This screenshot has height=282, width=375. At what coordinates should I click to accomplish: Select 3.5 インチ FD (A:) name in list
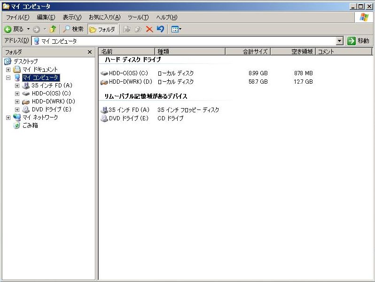pyautogui.click(x=129, y=110)
